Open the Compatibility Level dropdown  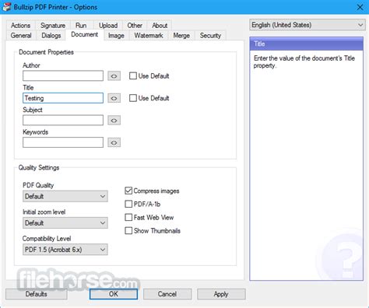coord(65,250)
